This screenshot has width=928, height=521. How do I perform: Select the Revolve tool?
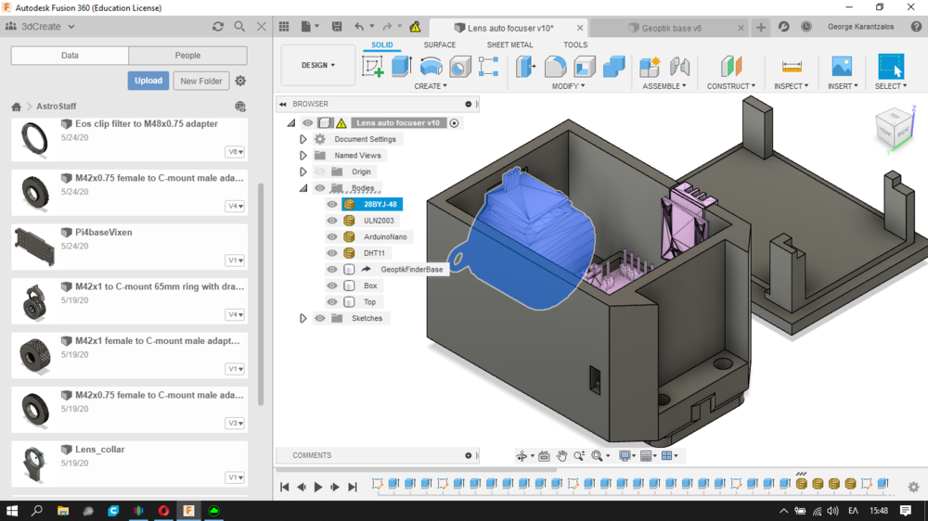[x=431, y=67]
